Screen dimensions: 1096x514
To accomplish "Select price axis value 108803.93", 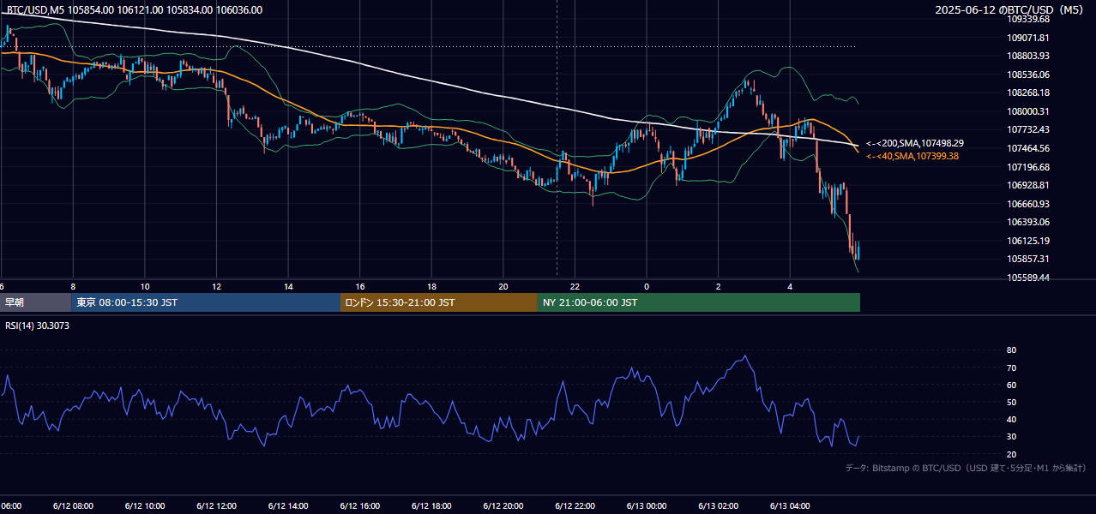I will 1028,56.
